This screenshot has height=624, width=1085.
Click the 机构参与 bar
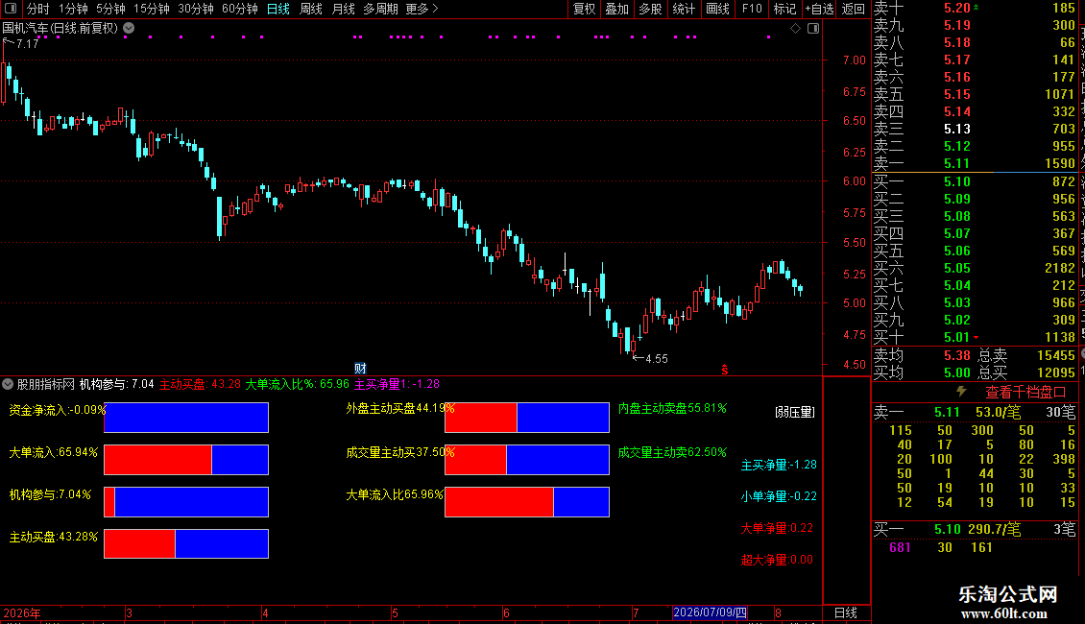(x=186, y=502)
